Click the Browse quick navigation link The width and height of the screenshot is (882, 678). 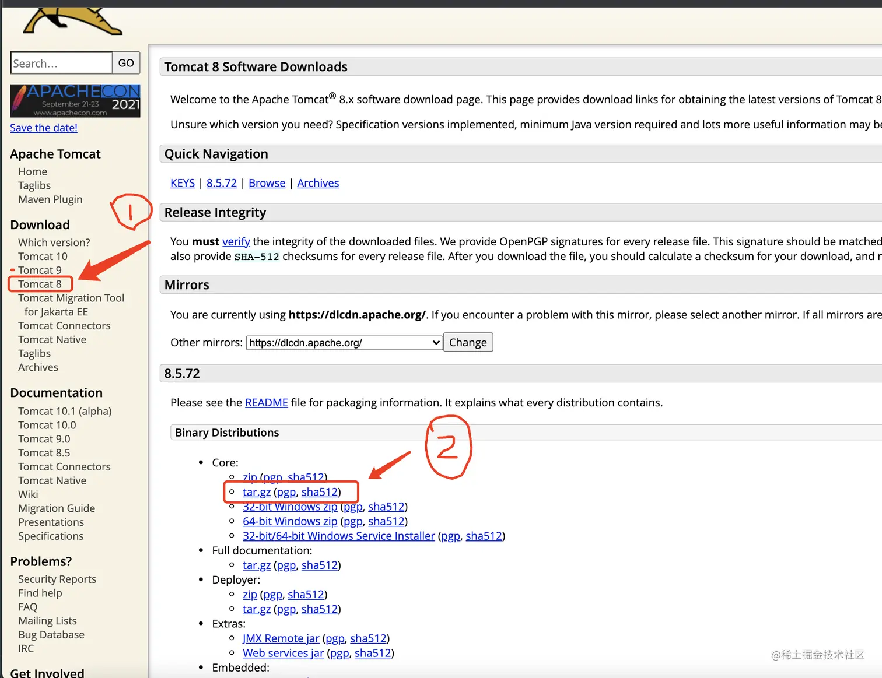(267, 183)
